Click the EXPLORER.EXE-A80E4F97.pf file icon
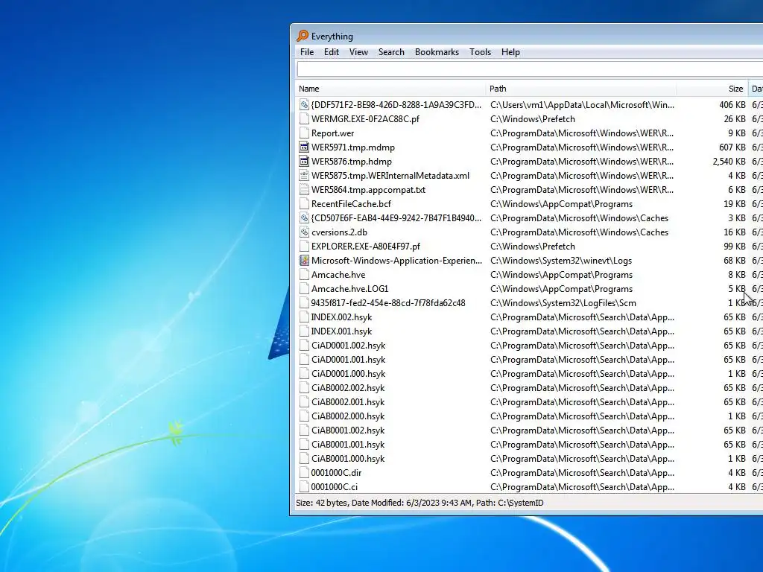Screen dimensions: 763x572 pyautogui.click(x=304, y=246)
